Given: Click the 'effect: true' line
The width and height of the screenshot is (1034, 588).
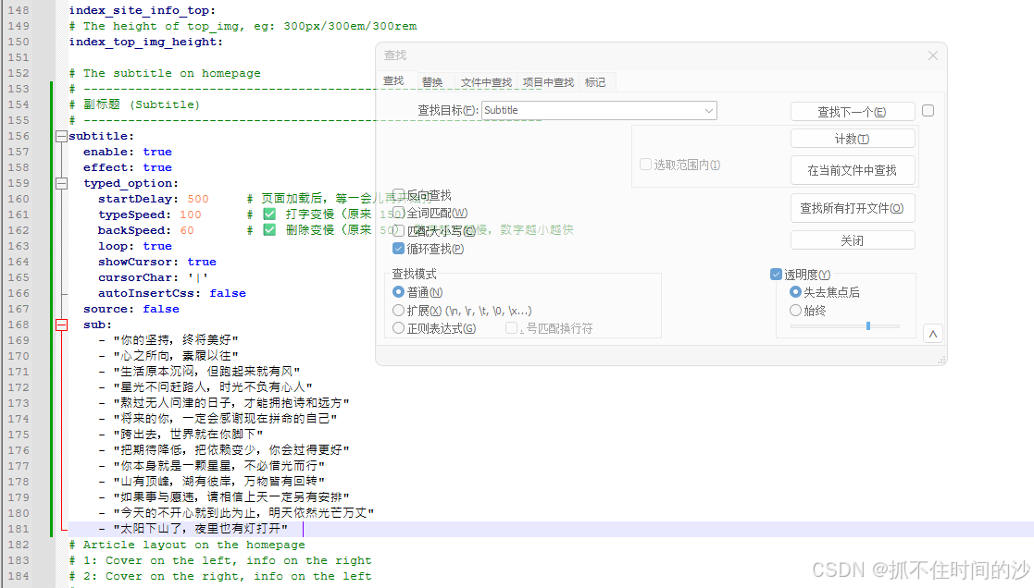Looking at the screenshot, I should 127,168.
